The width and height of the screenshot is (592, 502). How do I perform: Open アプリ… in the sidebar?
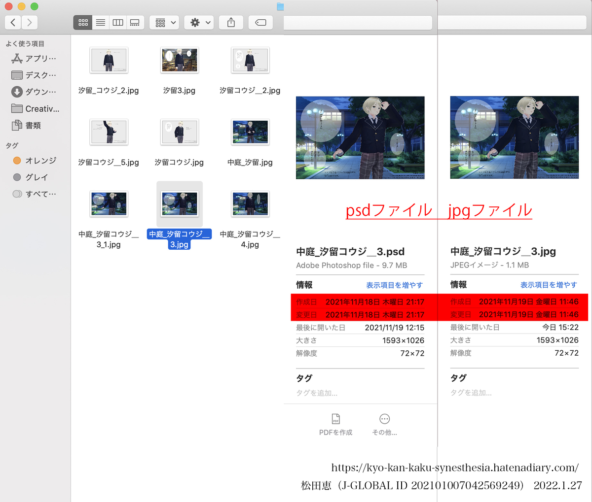pos(34,58)
